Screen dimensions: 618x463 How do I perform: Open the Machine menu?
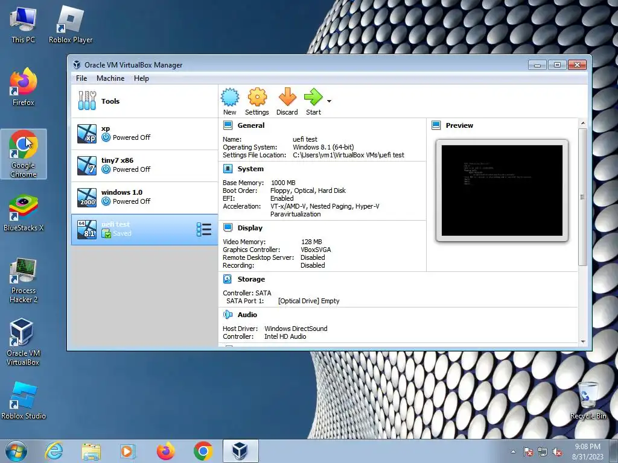pos(110,78)
